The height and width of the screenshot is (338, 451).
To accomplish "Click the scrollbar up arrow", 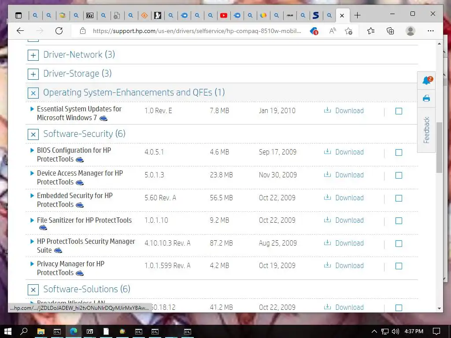I will pos(439,44).
